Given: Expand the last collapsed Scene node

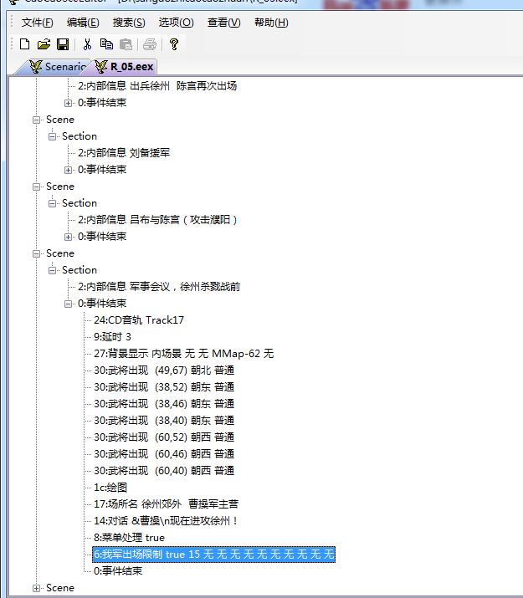Looking at the screenshot, I should 36,588.
